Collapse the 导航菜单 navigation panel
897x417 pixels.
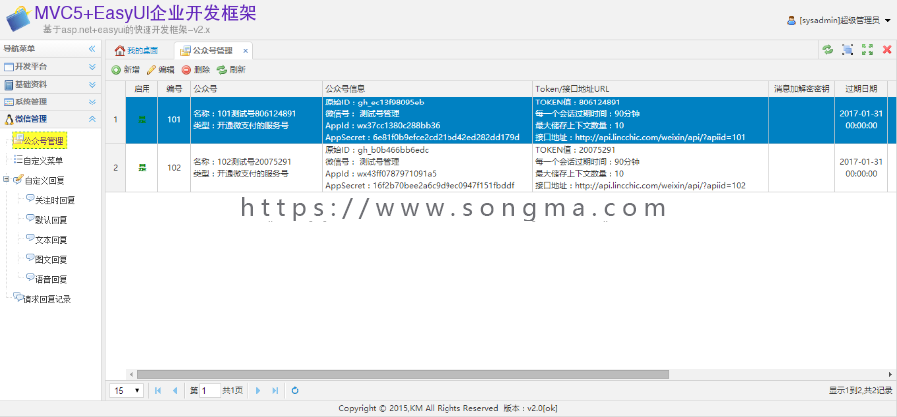coord(92,49)
